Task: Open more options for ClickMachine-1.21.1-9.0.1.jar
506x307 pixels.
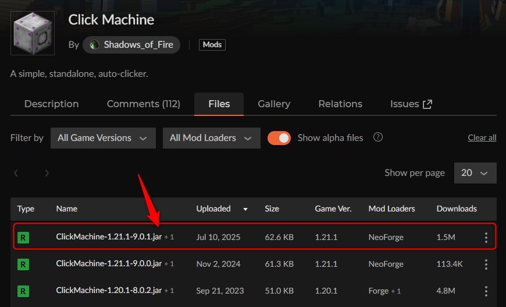Action: click(486, 238)
